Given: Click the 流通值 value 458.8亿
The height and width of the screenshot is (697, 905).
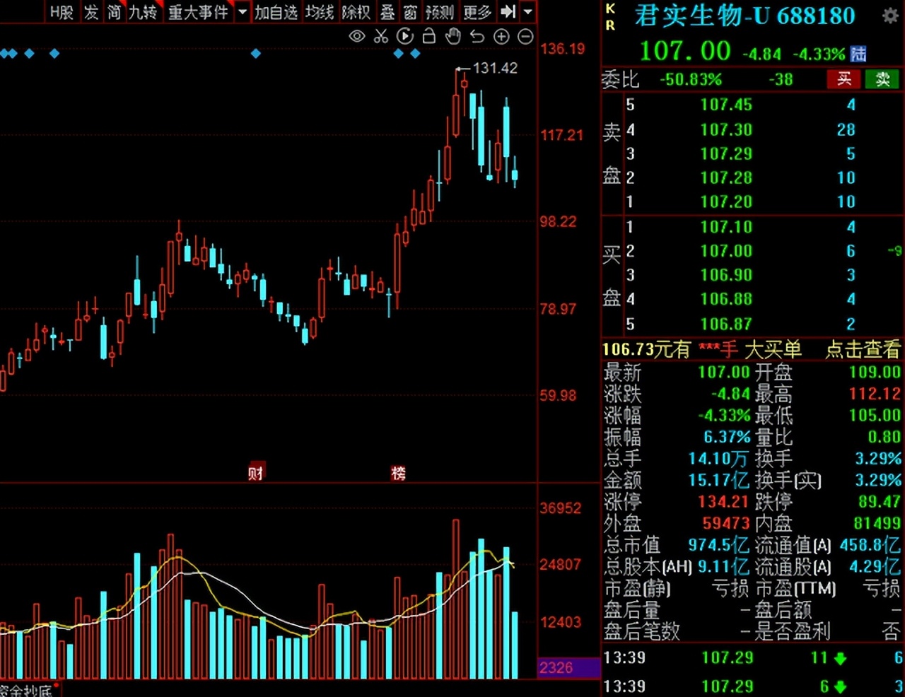Looking at the screenshot, I should (x=870, y=545).
